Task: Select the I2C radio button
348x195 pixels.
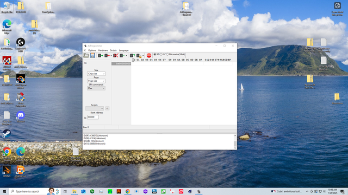Action: [161, 54]
